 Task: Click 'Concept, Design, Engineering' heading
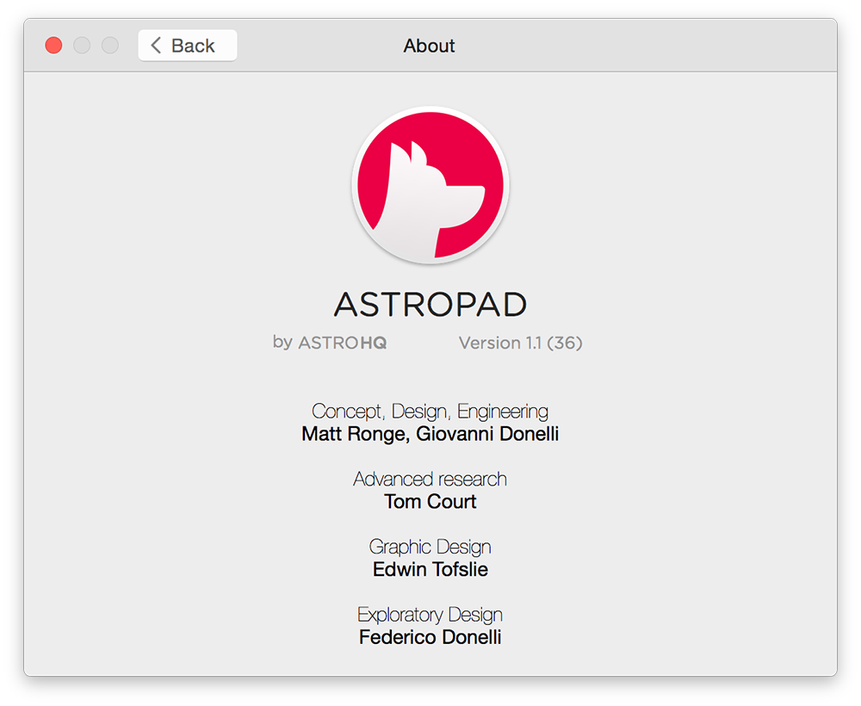click(430, 412)
